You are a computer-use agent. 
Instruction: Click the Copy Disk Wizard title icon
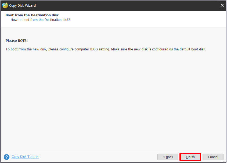click(x=5, y=5)
